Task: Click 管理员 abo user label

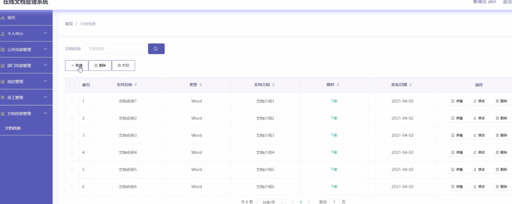Action: tap(484, 2)
